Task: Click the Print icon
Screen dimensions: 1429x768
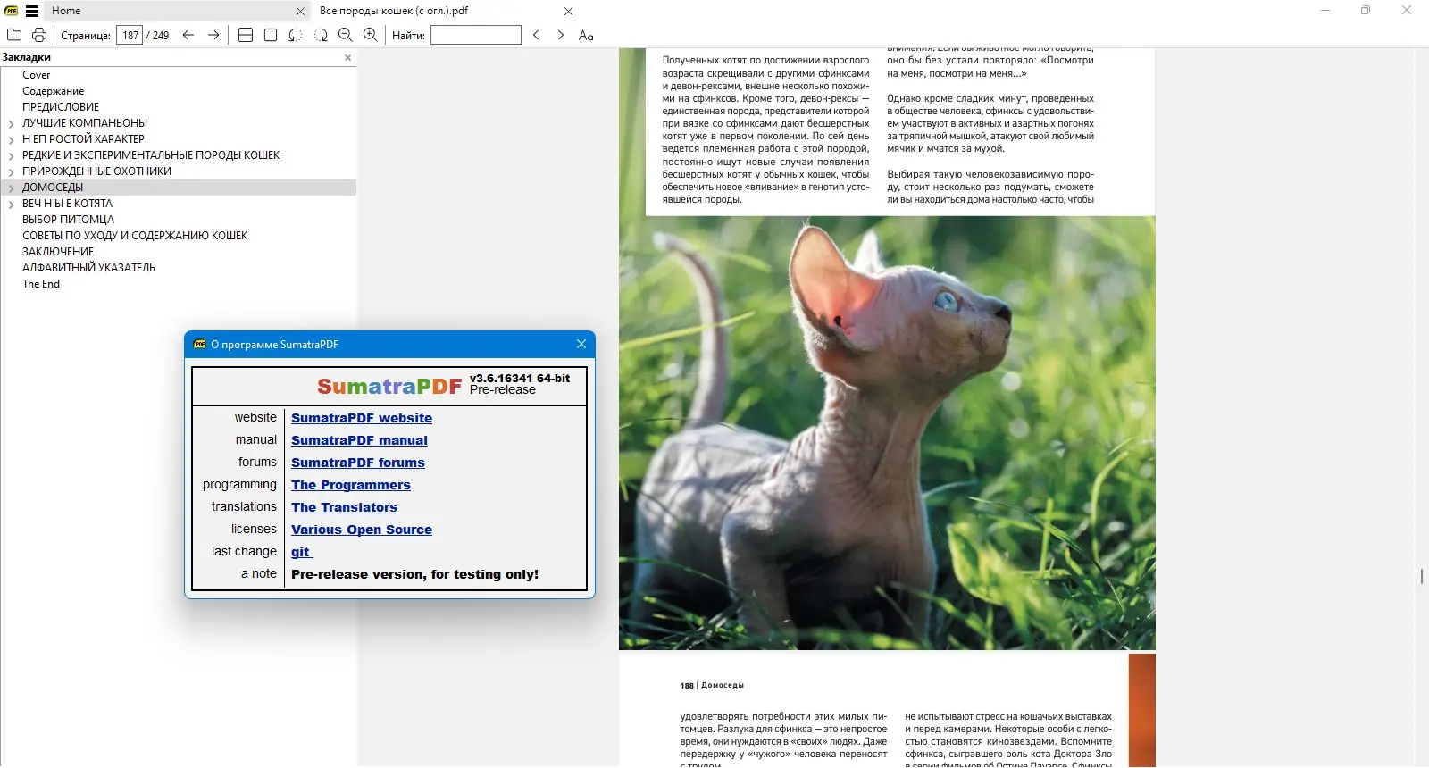Action: tap(39, 35)
